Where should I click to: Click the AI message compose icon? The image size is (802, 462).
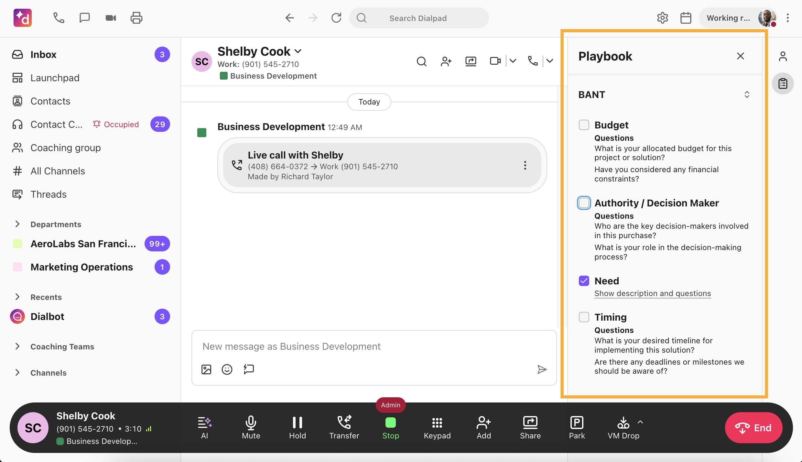pos(248,369)
